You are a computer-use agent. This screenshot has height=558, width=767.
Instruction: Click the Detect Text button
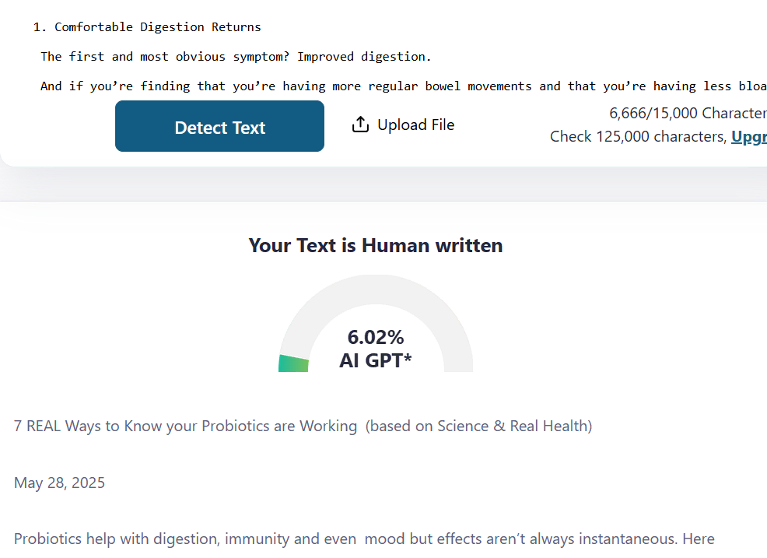tap(219, 126)
